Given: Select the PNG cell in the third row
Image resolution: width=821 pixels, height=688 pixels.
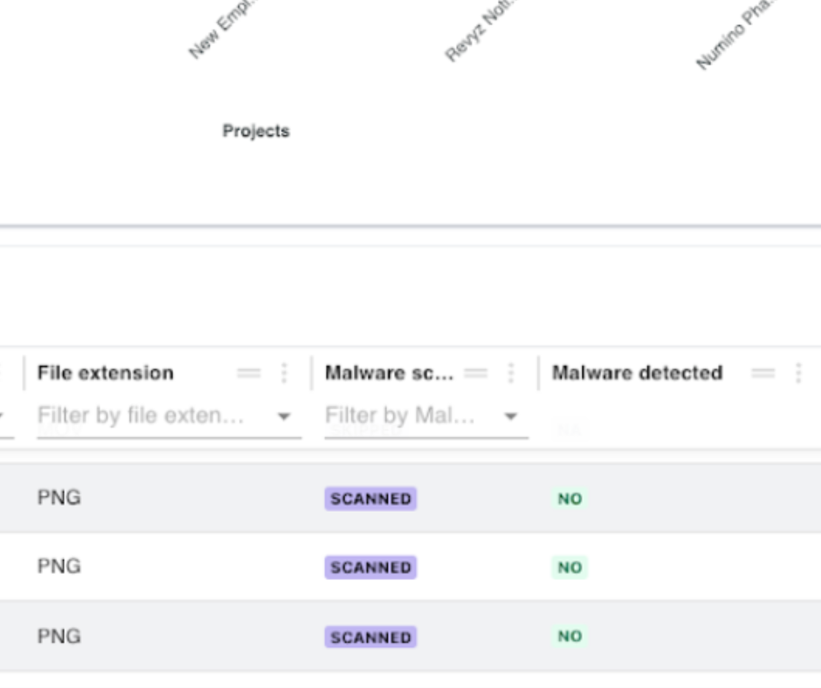Looking at the screenshot, I should (x=59, y=636).
